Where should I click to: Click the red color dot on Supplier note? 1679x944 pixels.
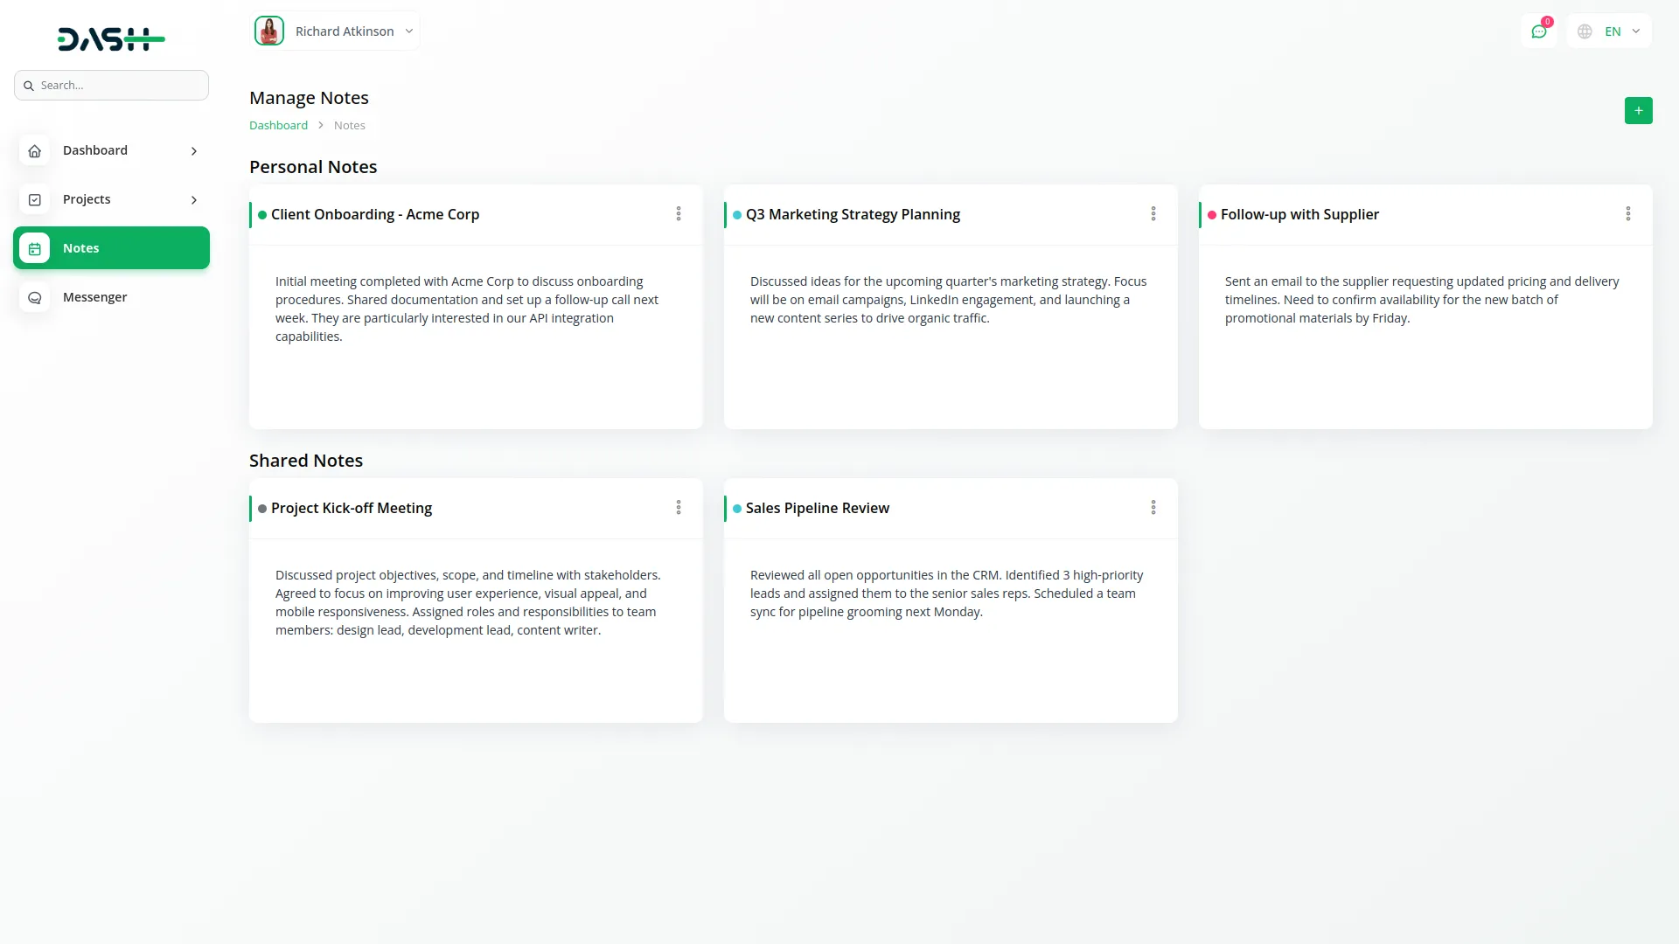coord(1212,215)
